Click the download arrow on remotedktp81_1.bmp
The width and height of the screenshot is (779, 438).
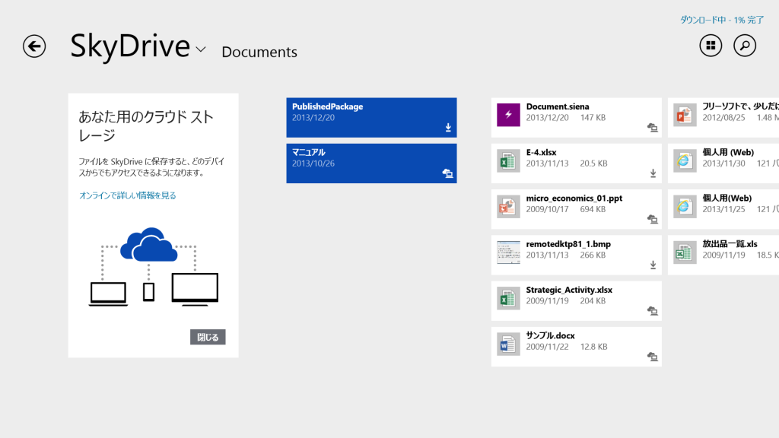[x=653, y=265]
